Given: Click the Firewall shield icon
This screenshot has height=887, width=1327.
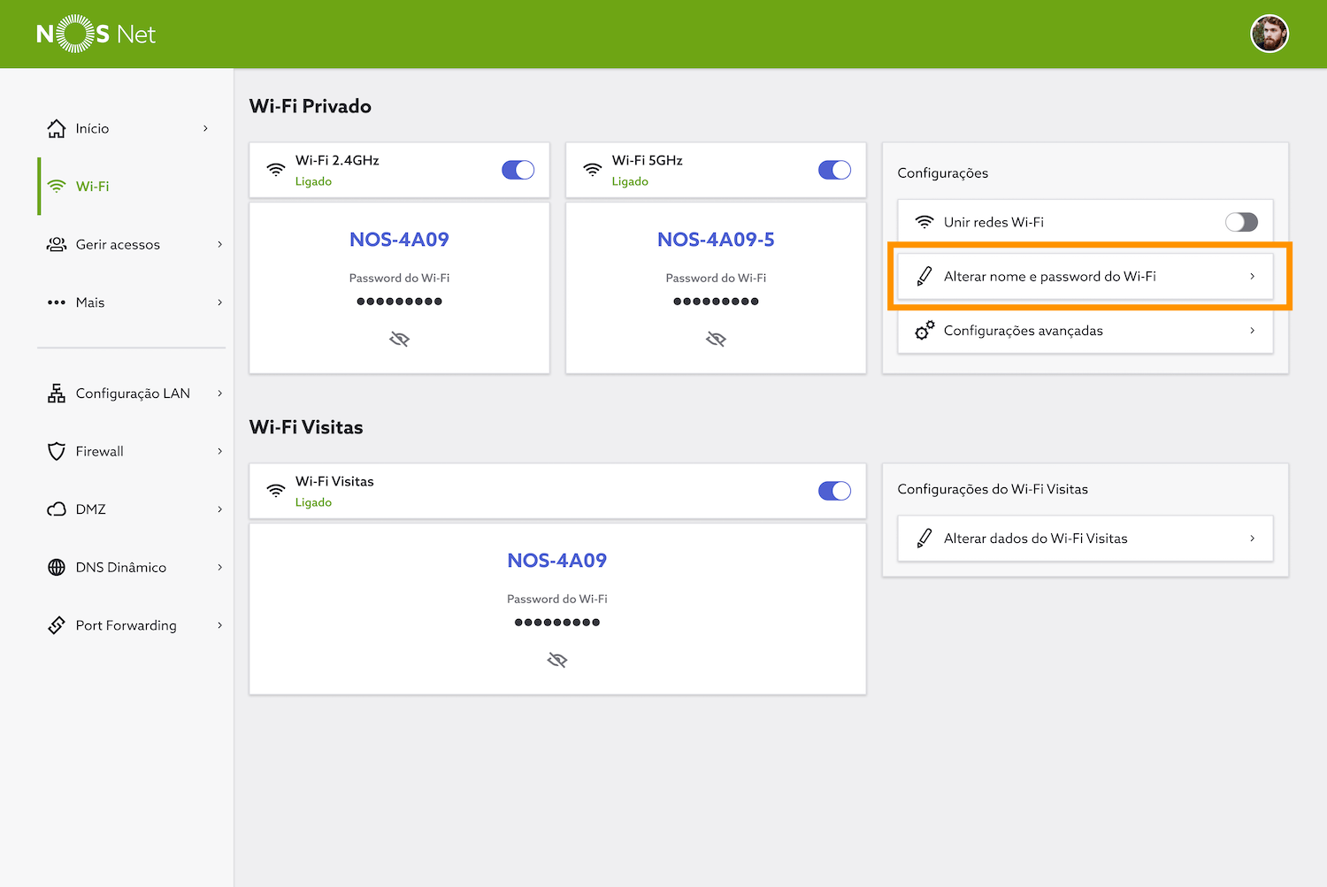Looking at the screenshot, I should pos(57,452).
